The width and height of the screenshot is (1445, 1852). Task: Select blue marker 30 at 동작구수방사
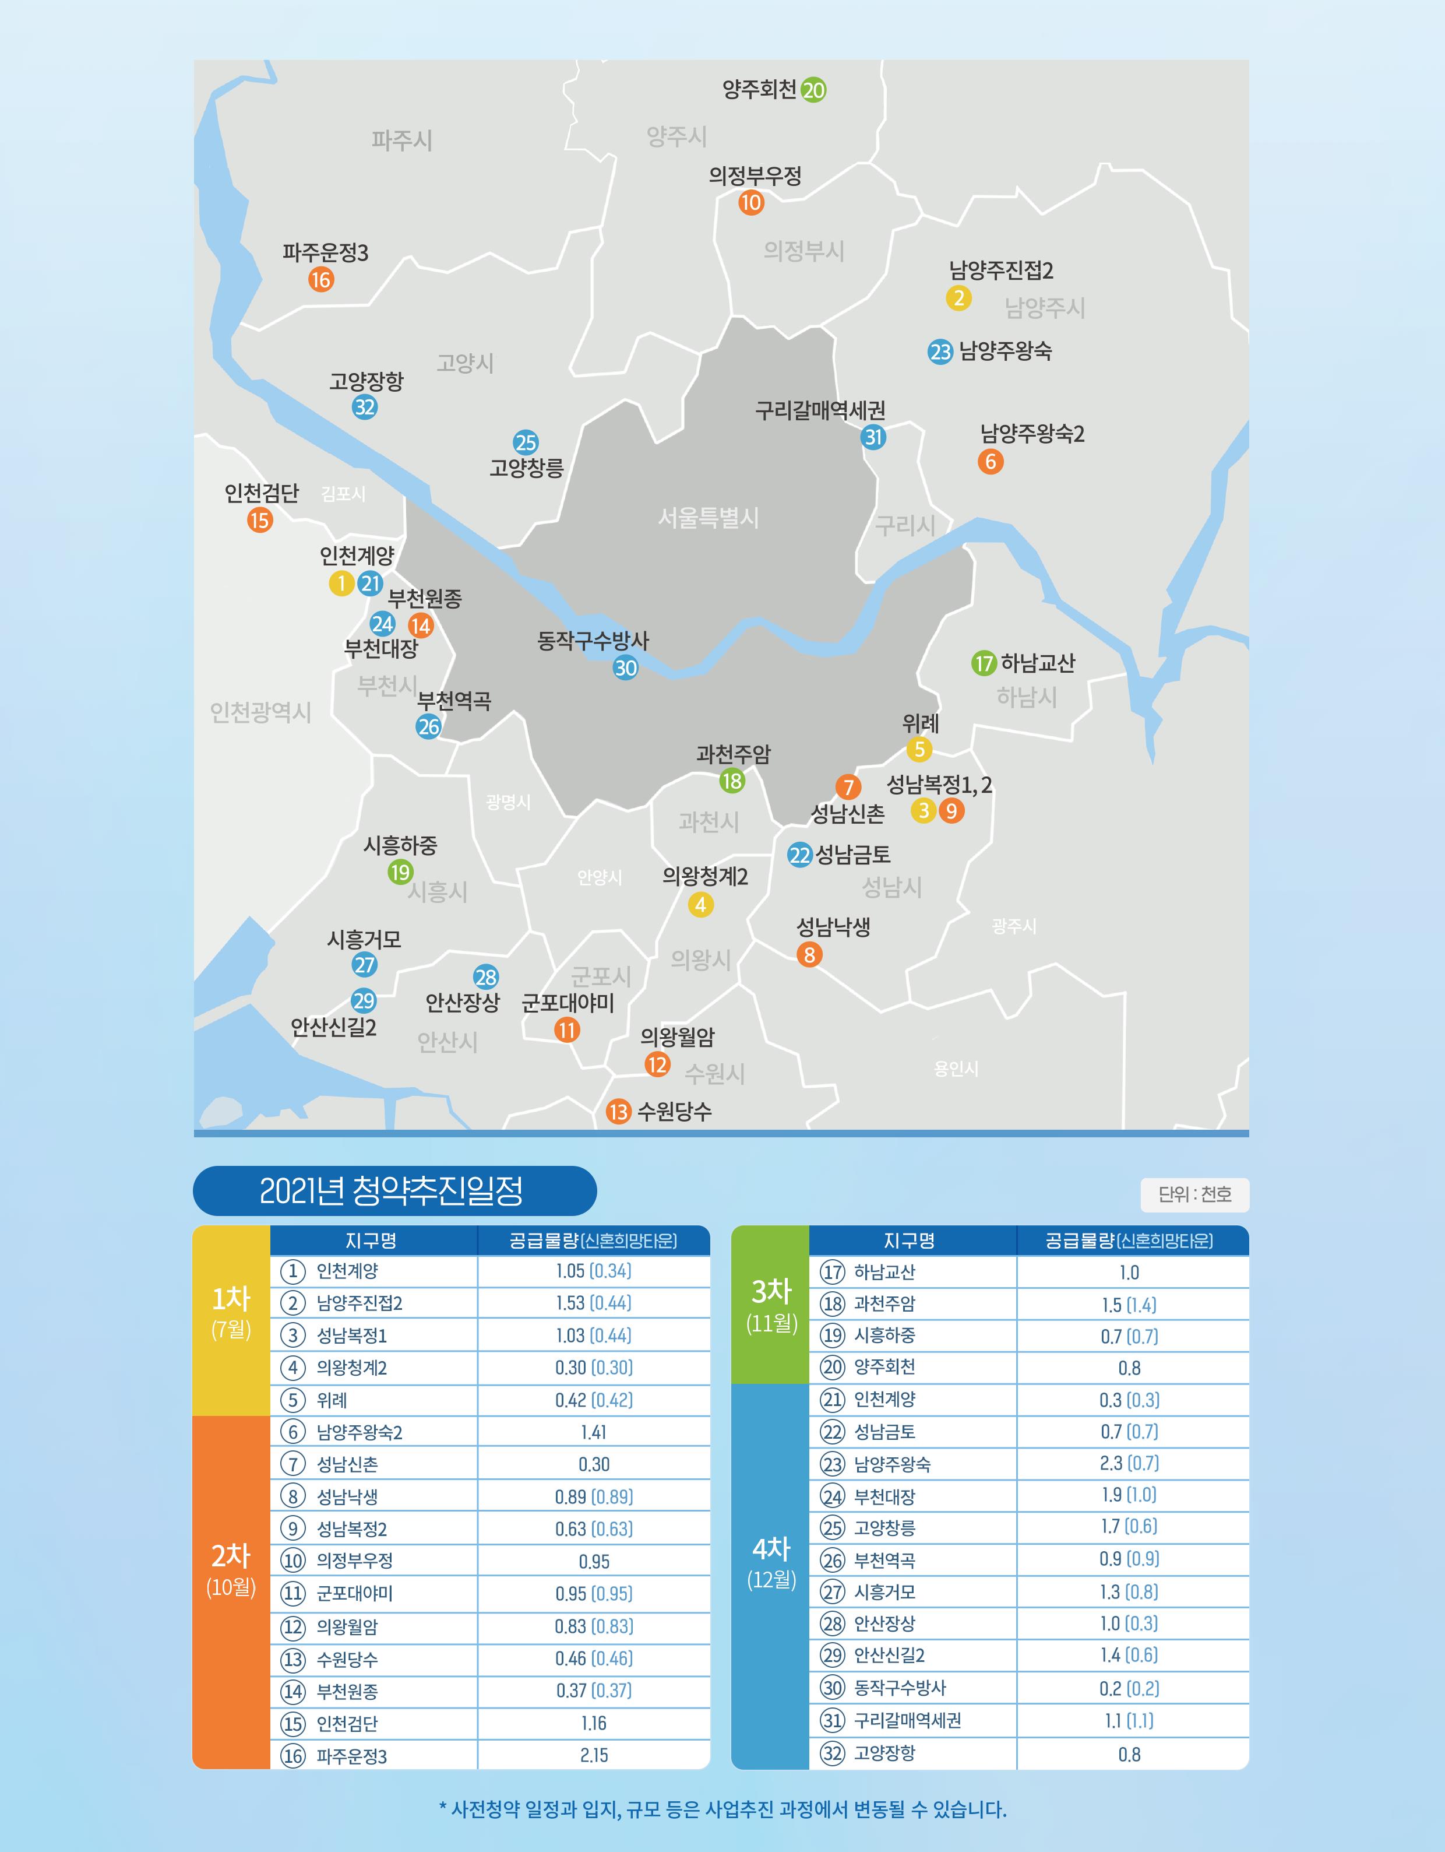pyautogui.click(x=625, y=668)
